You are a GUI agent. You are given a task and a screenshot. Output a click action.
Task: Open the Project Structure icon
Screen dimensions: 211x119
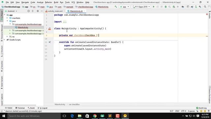point(183,7)
